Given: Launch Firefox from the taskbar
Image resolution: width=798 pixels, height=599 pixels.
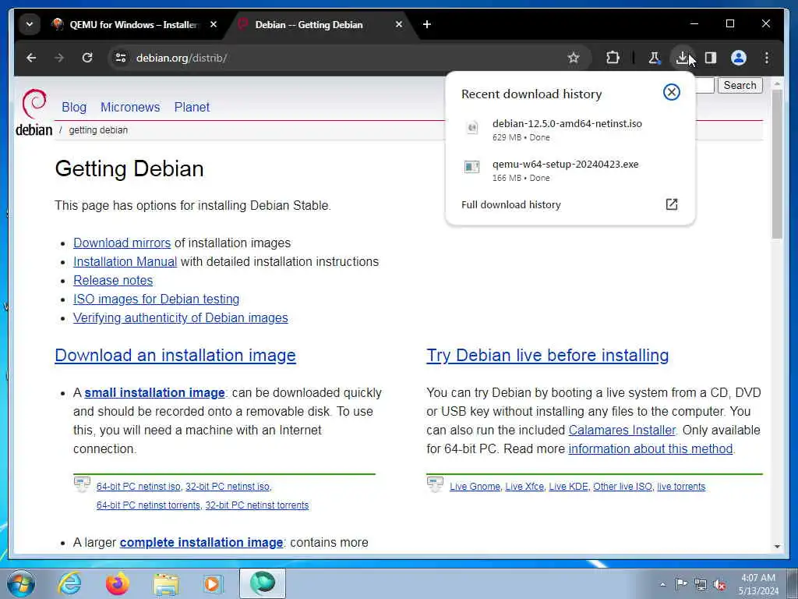Looking at the screenshot, I should [x=117, y=583].
